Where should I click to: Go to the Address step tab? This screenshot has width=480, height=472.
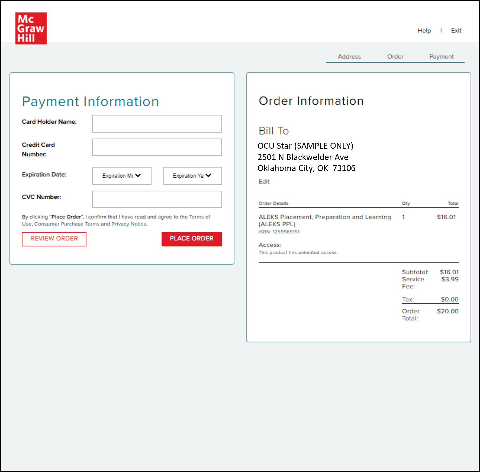349,57
